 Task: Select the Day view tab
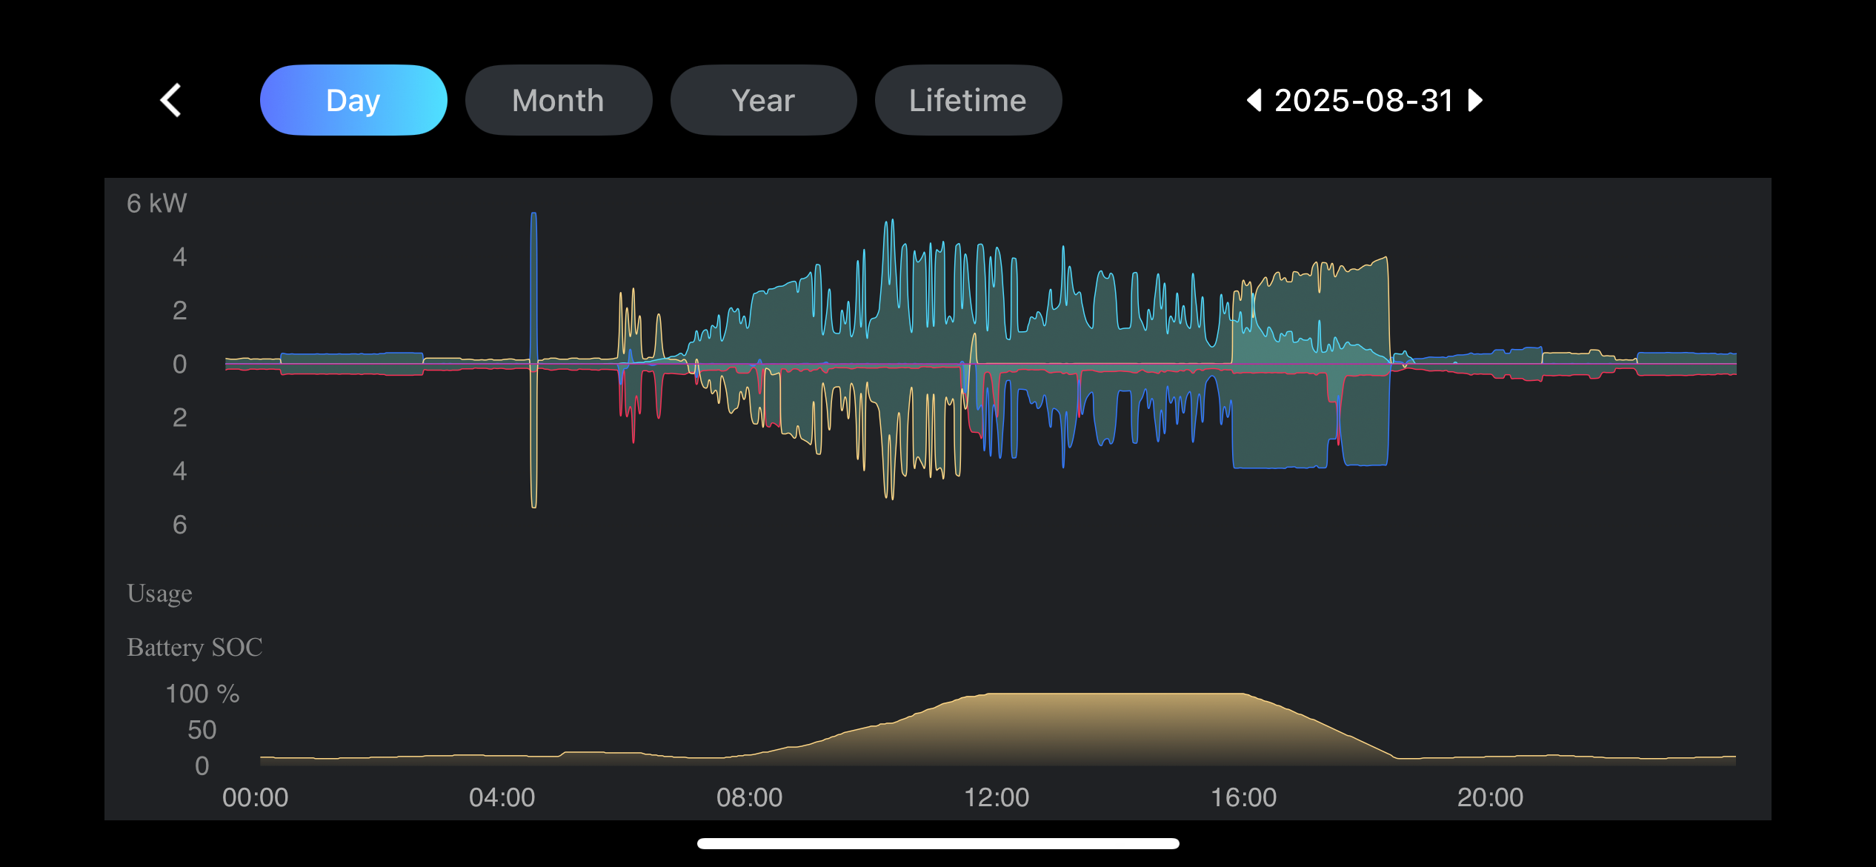(353, 100)
